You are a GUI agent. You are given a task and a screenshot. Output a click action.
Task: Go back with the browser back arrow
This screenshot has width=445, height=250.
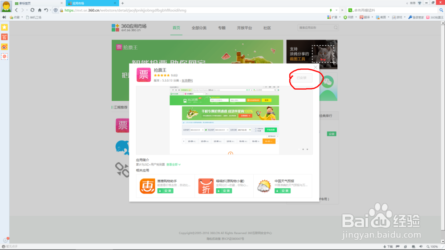pyautogui.click(x=16, y=10)
